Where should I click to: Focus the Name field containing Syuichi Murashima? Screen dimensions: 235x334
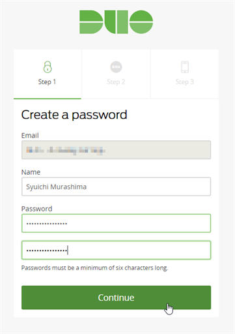116,187
